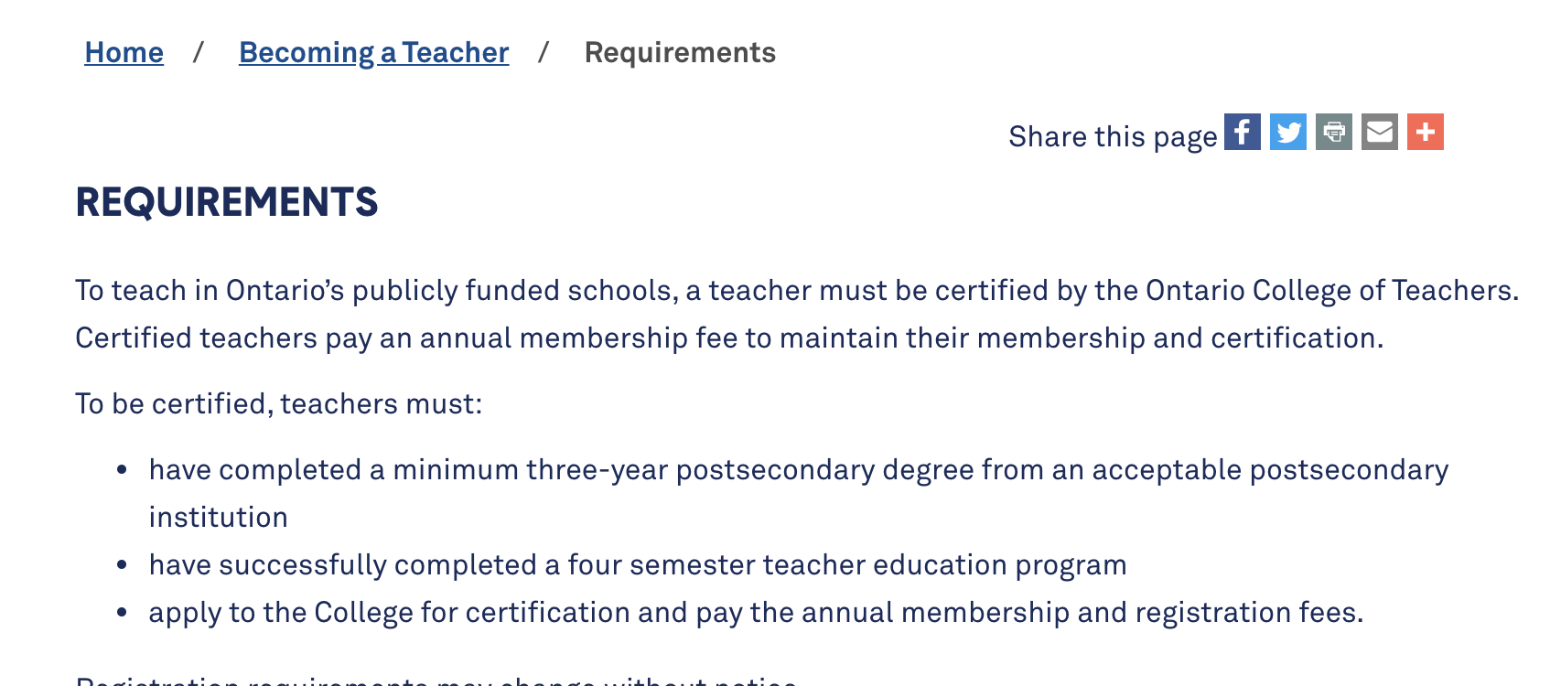Click 'To be certified, teachers must:' text
This screenshot has height=686, width=1550.
point(278,404)
